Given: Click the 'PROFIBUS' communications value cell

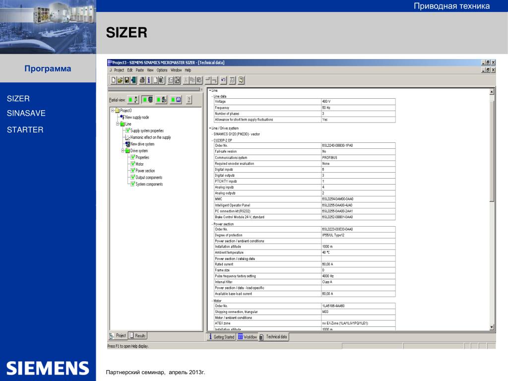Looking at the screenshot, I should coord(358,157).
